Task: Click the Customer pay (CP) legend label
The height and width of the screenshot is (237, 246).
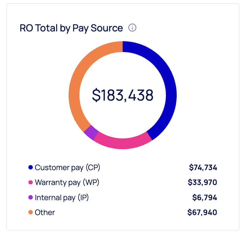Action: 68,167
